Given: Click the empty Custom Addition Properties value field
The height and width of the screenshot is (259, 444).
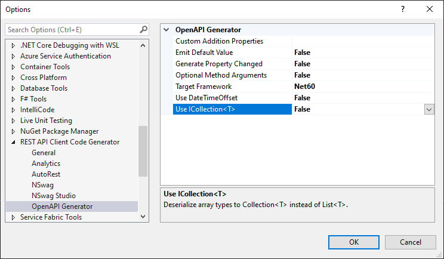Looking at the screenshot, I should [x=363, y=41].
